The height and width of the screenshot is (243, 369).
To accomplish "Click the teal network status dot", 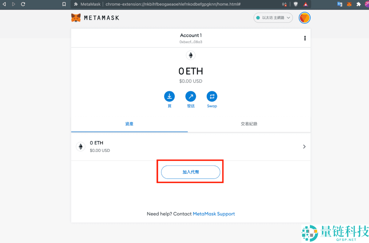I will 258,18.
